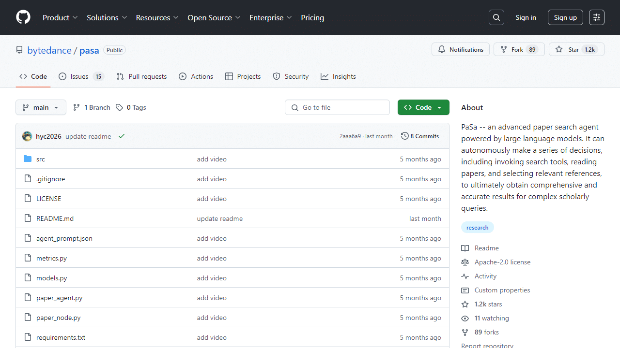The width and height of the screenshot is (620, 348).
Task: Click the README.md file icon
Action: click(28, 218)
